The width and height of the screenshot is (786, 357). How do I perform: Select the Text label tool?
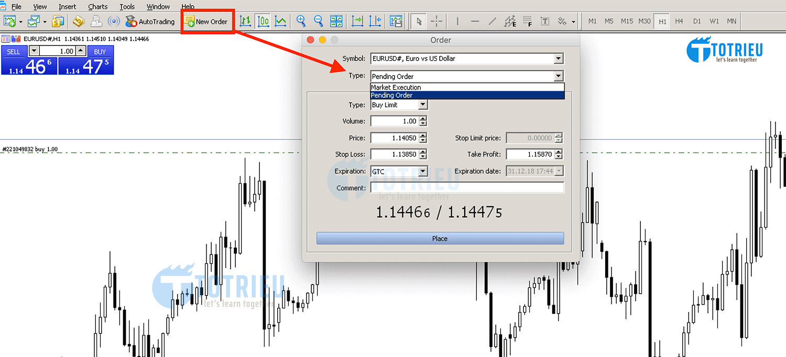coord(544,21)
